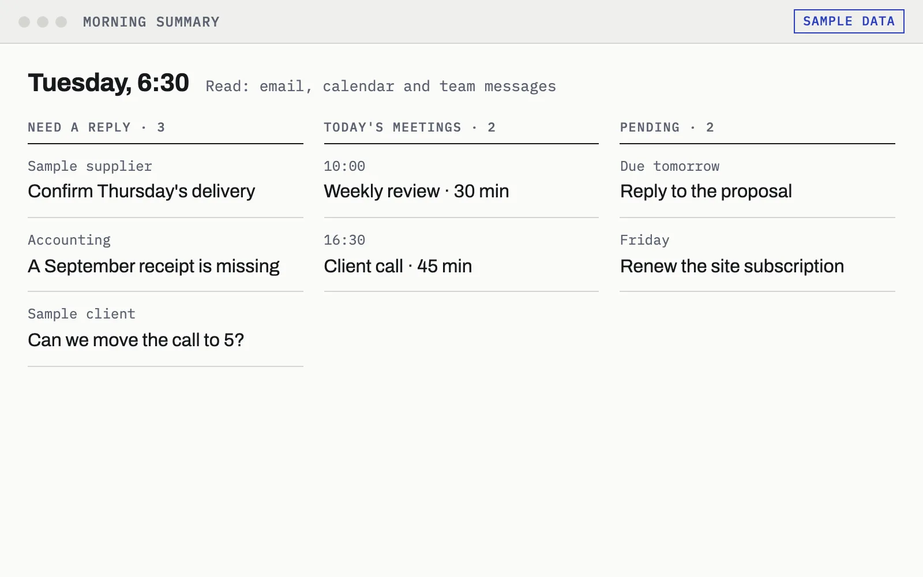The image size is (923, 577).
Task: Click the TODAY'S MEETINGS heading
Action: pos(410,128)
